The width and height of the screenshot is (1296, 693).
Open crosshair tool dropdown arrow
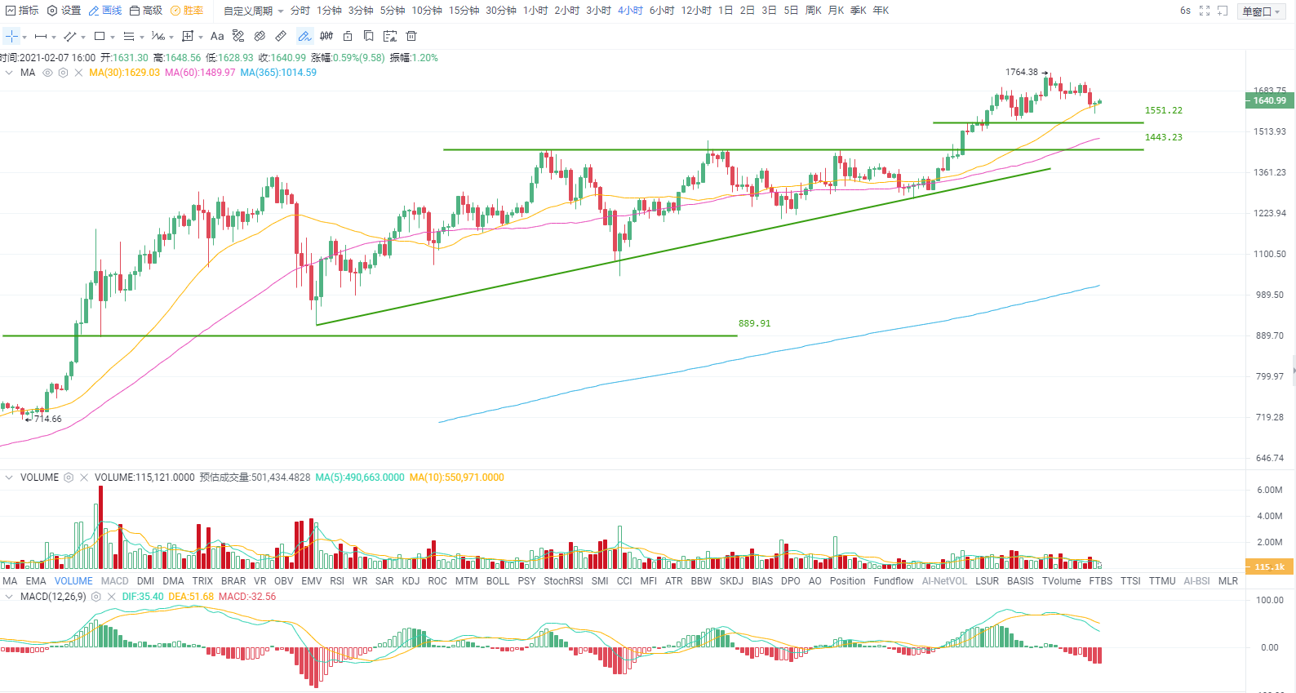[24, 37]
